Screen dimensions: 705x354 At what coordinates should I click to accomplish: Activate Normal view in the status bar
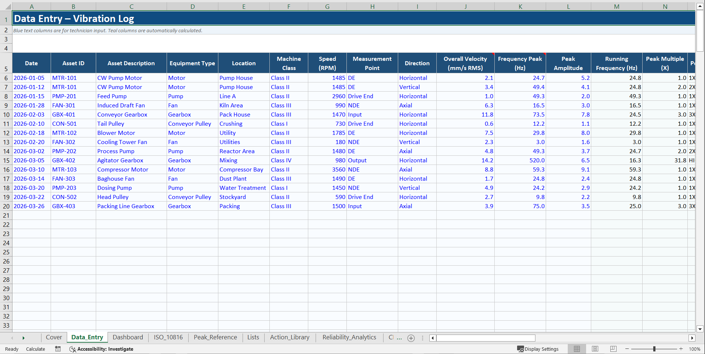[577, 349]
